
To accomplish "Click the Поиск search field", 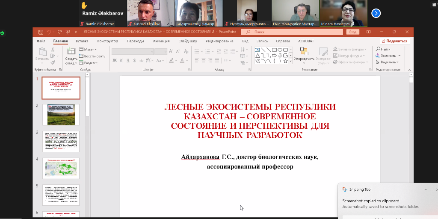I will point(292,32).
